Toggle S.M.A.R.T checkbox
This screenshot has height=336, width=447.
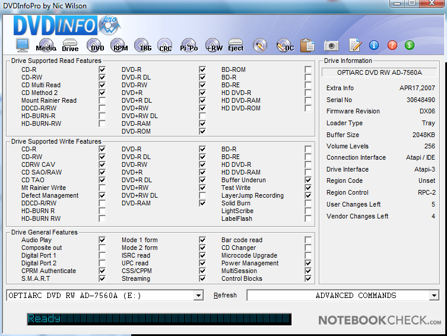click(102, 278)
